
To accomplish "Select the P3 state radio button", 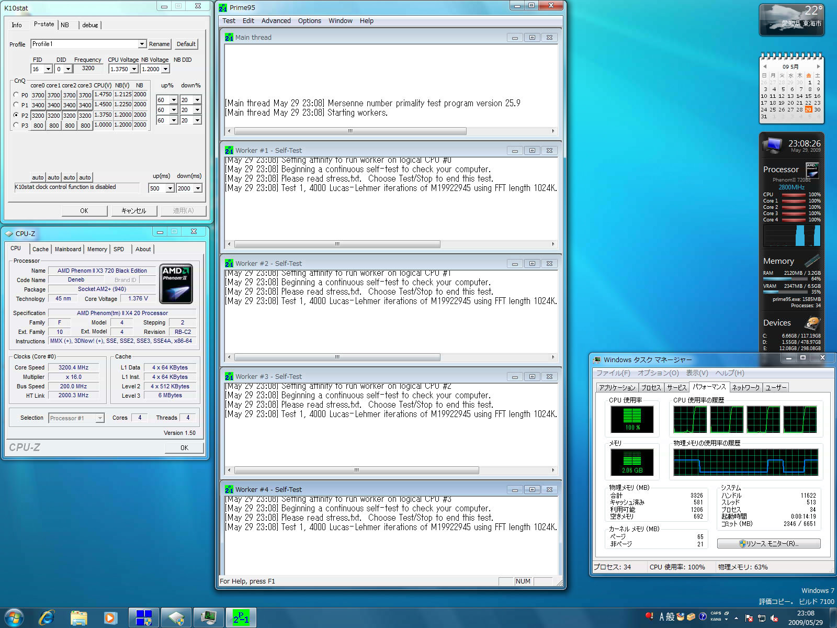I will click(x=16, y=125).
